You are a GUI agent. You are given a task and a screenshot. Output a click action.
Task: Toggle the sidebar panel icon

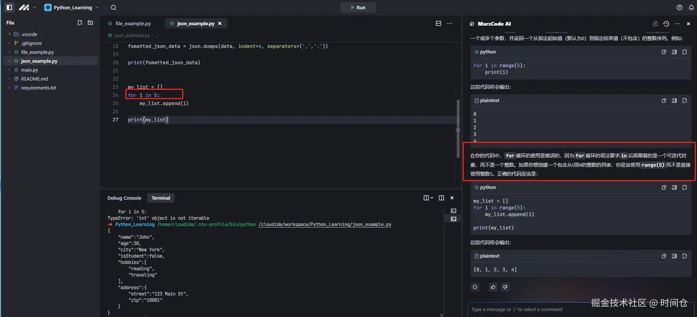[x=9, y=7]
